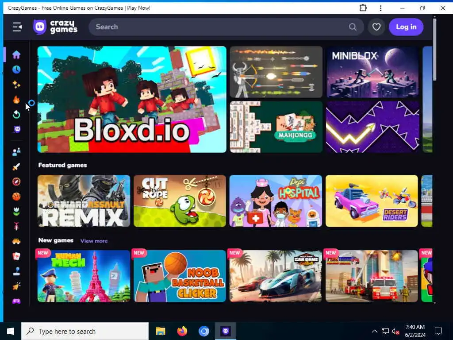This screenshot has width=453, height=340.
Task: Click the CrazyGames logo
Action: point(55,27)
